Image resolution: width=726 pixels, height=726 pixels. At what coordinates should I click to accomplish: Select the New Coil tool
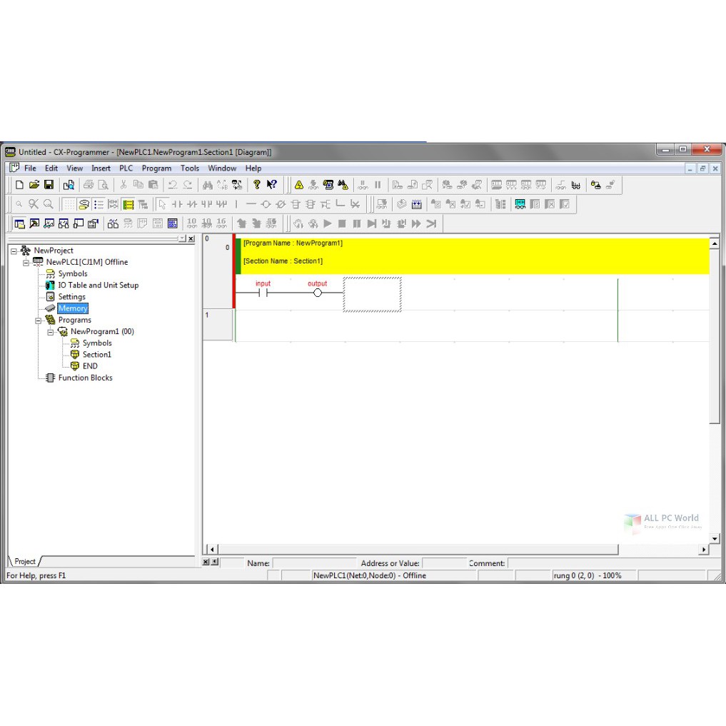pos(266,204)
